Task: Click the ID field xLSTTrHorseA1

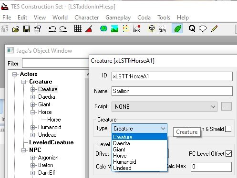Action: click(172, 76)
